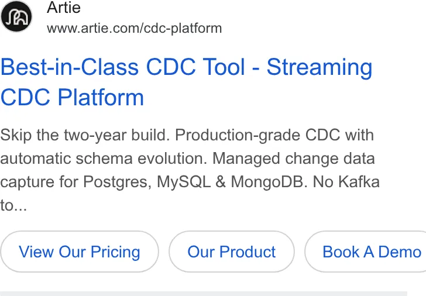Click the gray divider bar below sitelinks
Image resolution: width=426 pixels, height=296 pixels.
pyautogui.click(x=204, y=294)
